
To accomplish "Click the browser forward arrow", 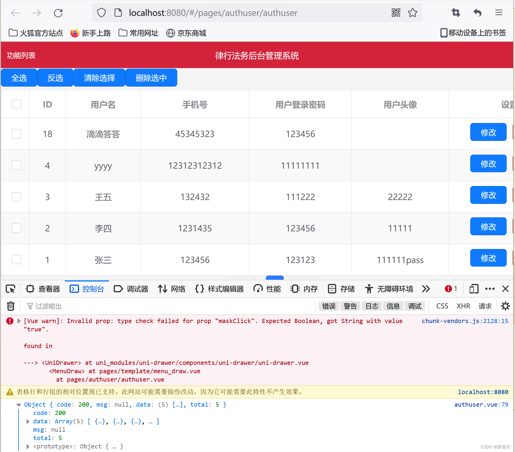I will [37, 13].
